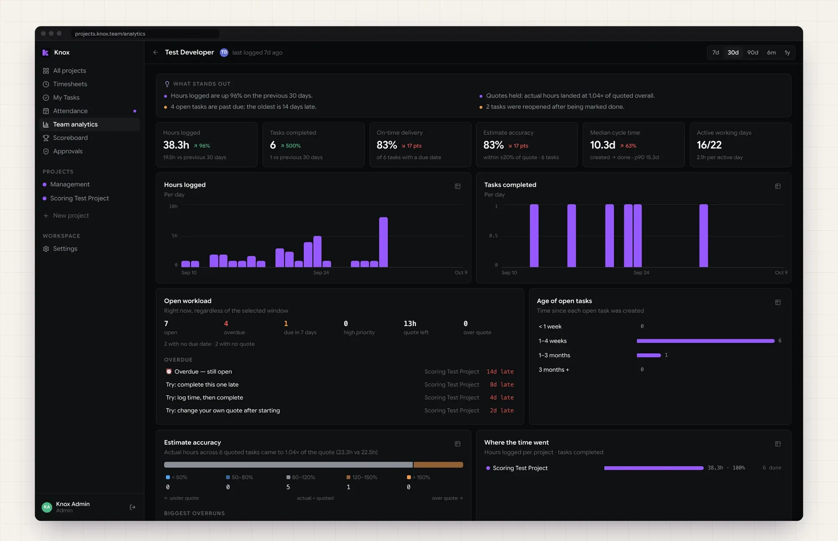Click the All projects grid icon
This screenshot has height=541, width=838.
46,71
